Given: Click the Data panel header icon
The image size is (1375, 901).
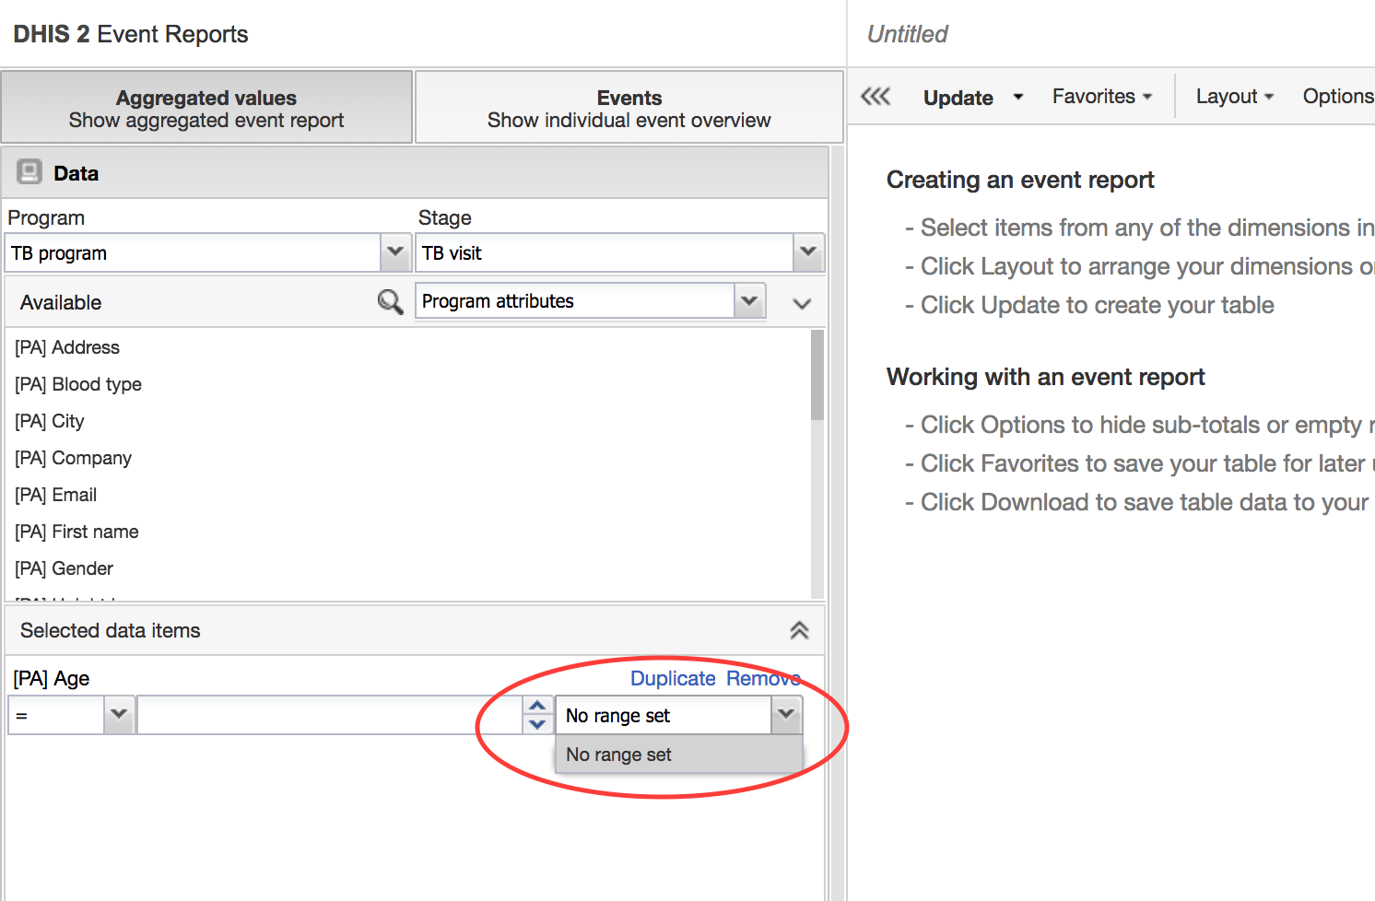Looking at the screenshot, I should [x=30, y=173].
